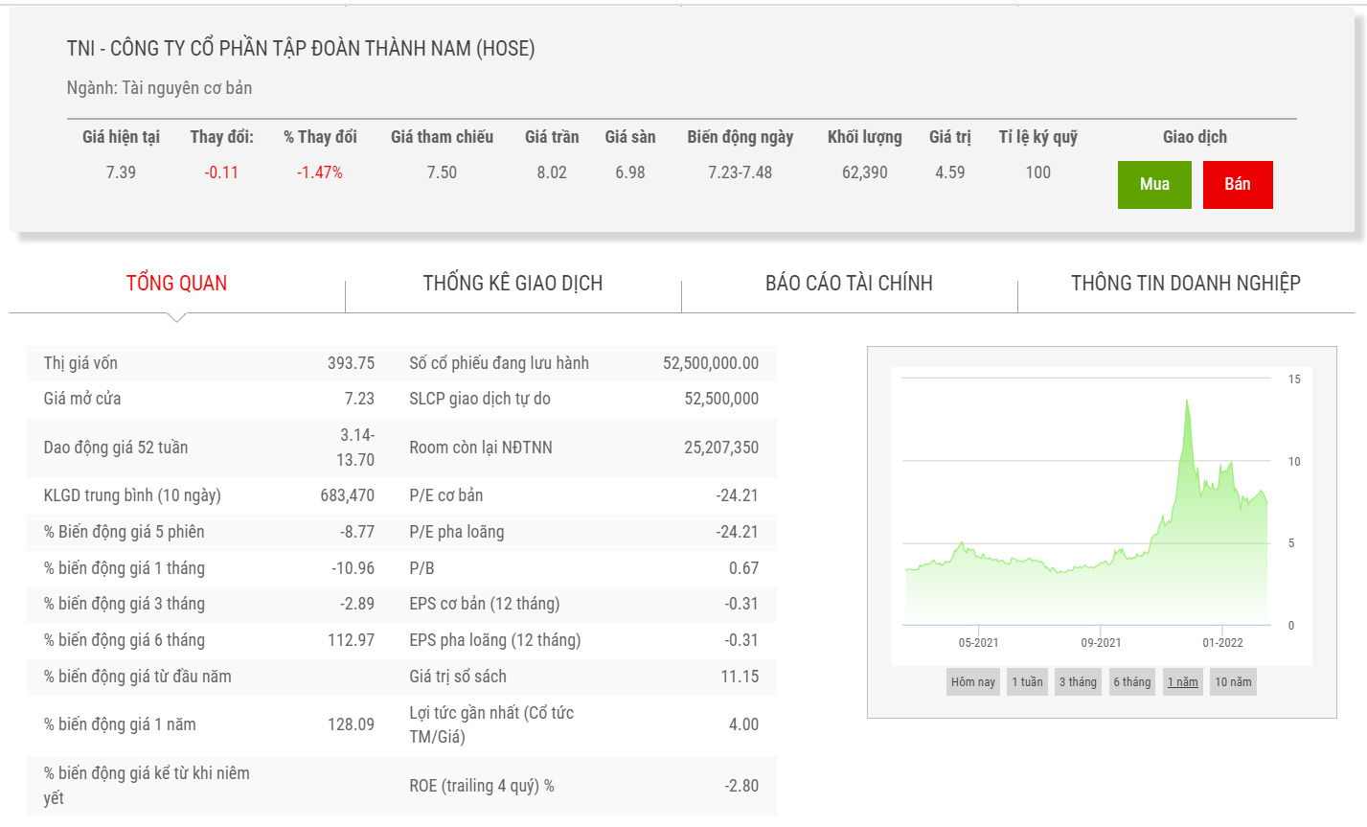Click the 05-2021 chart axis label
The height and width of the screenshot is (827, 1367).
[978, 643]
